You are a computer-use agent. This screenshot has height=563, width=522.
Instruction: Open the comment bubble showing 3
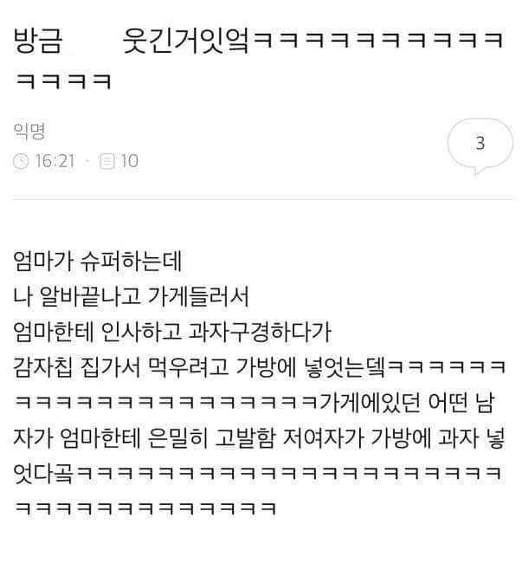pos(480,146)
